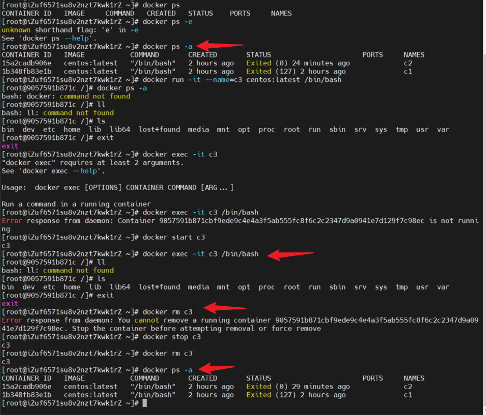Click 'Usage:' label in the docker exec help
This screenshot has height=415, width=486.
coord(14,188)
